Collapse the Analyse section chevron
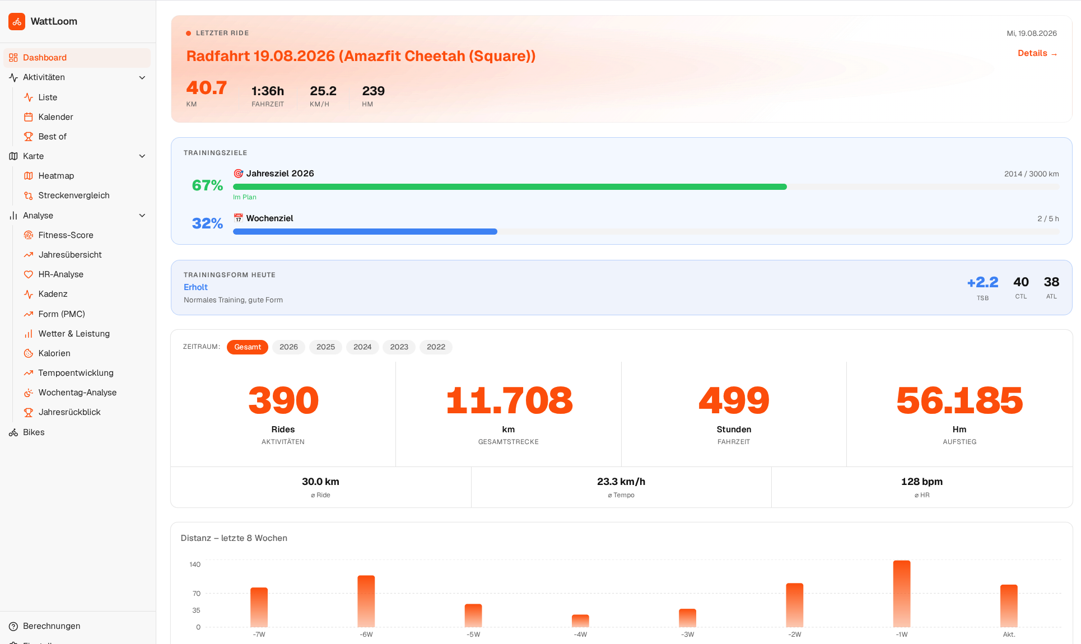The height and width of the screenshot is (644, 1081). click(x=142, y=216)
